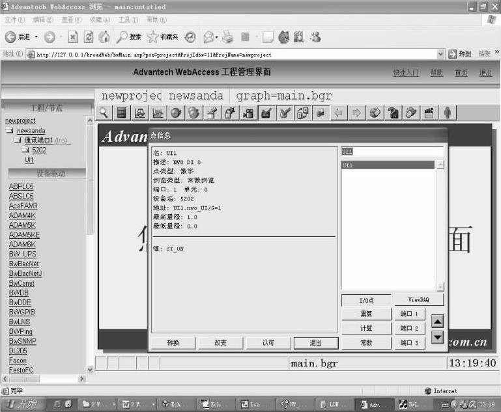Click the 改变 button in the dialog
Screen dimensions: 501x412
[220, 343]
